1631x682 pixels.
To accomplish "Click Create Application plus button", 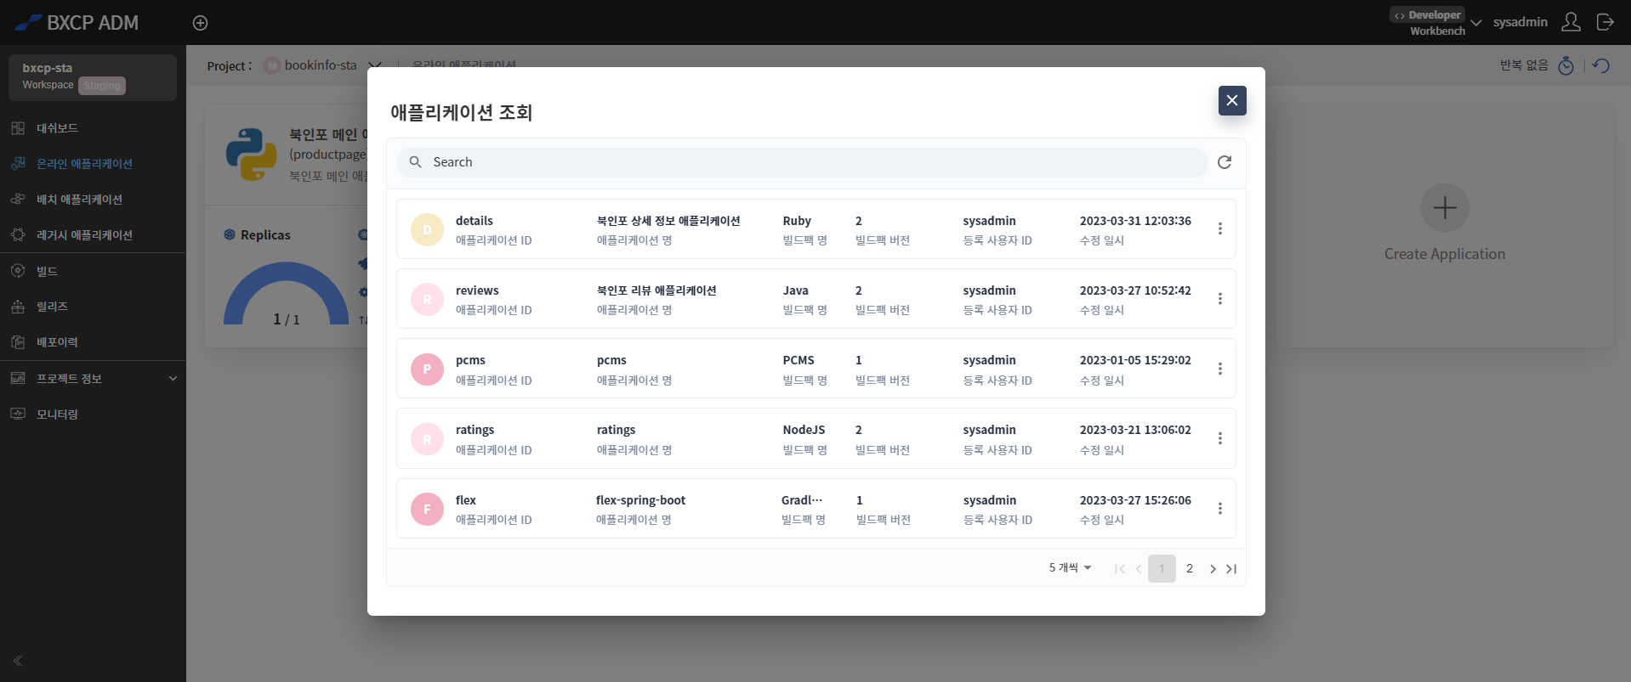I will click(1445, 207).
